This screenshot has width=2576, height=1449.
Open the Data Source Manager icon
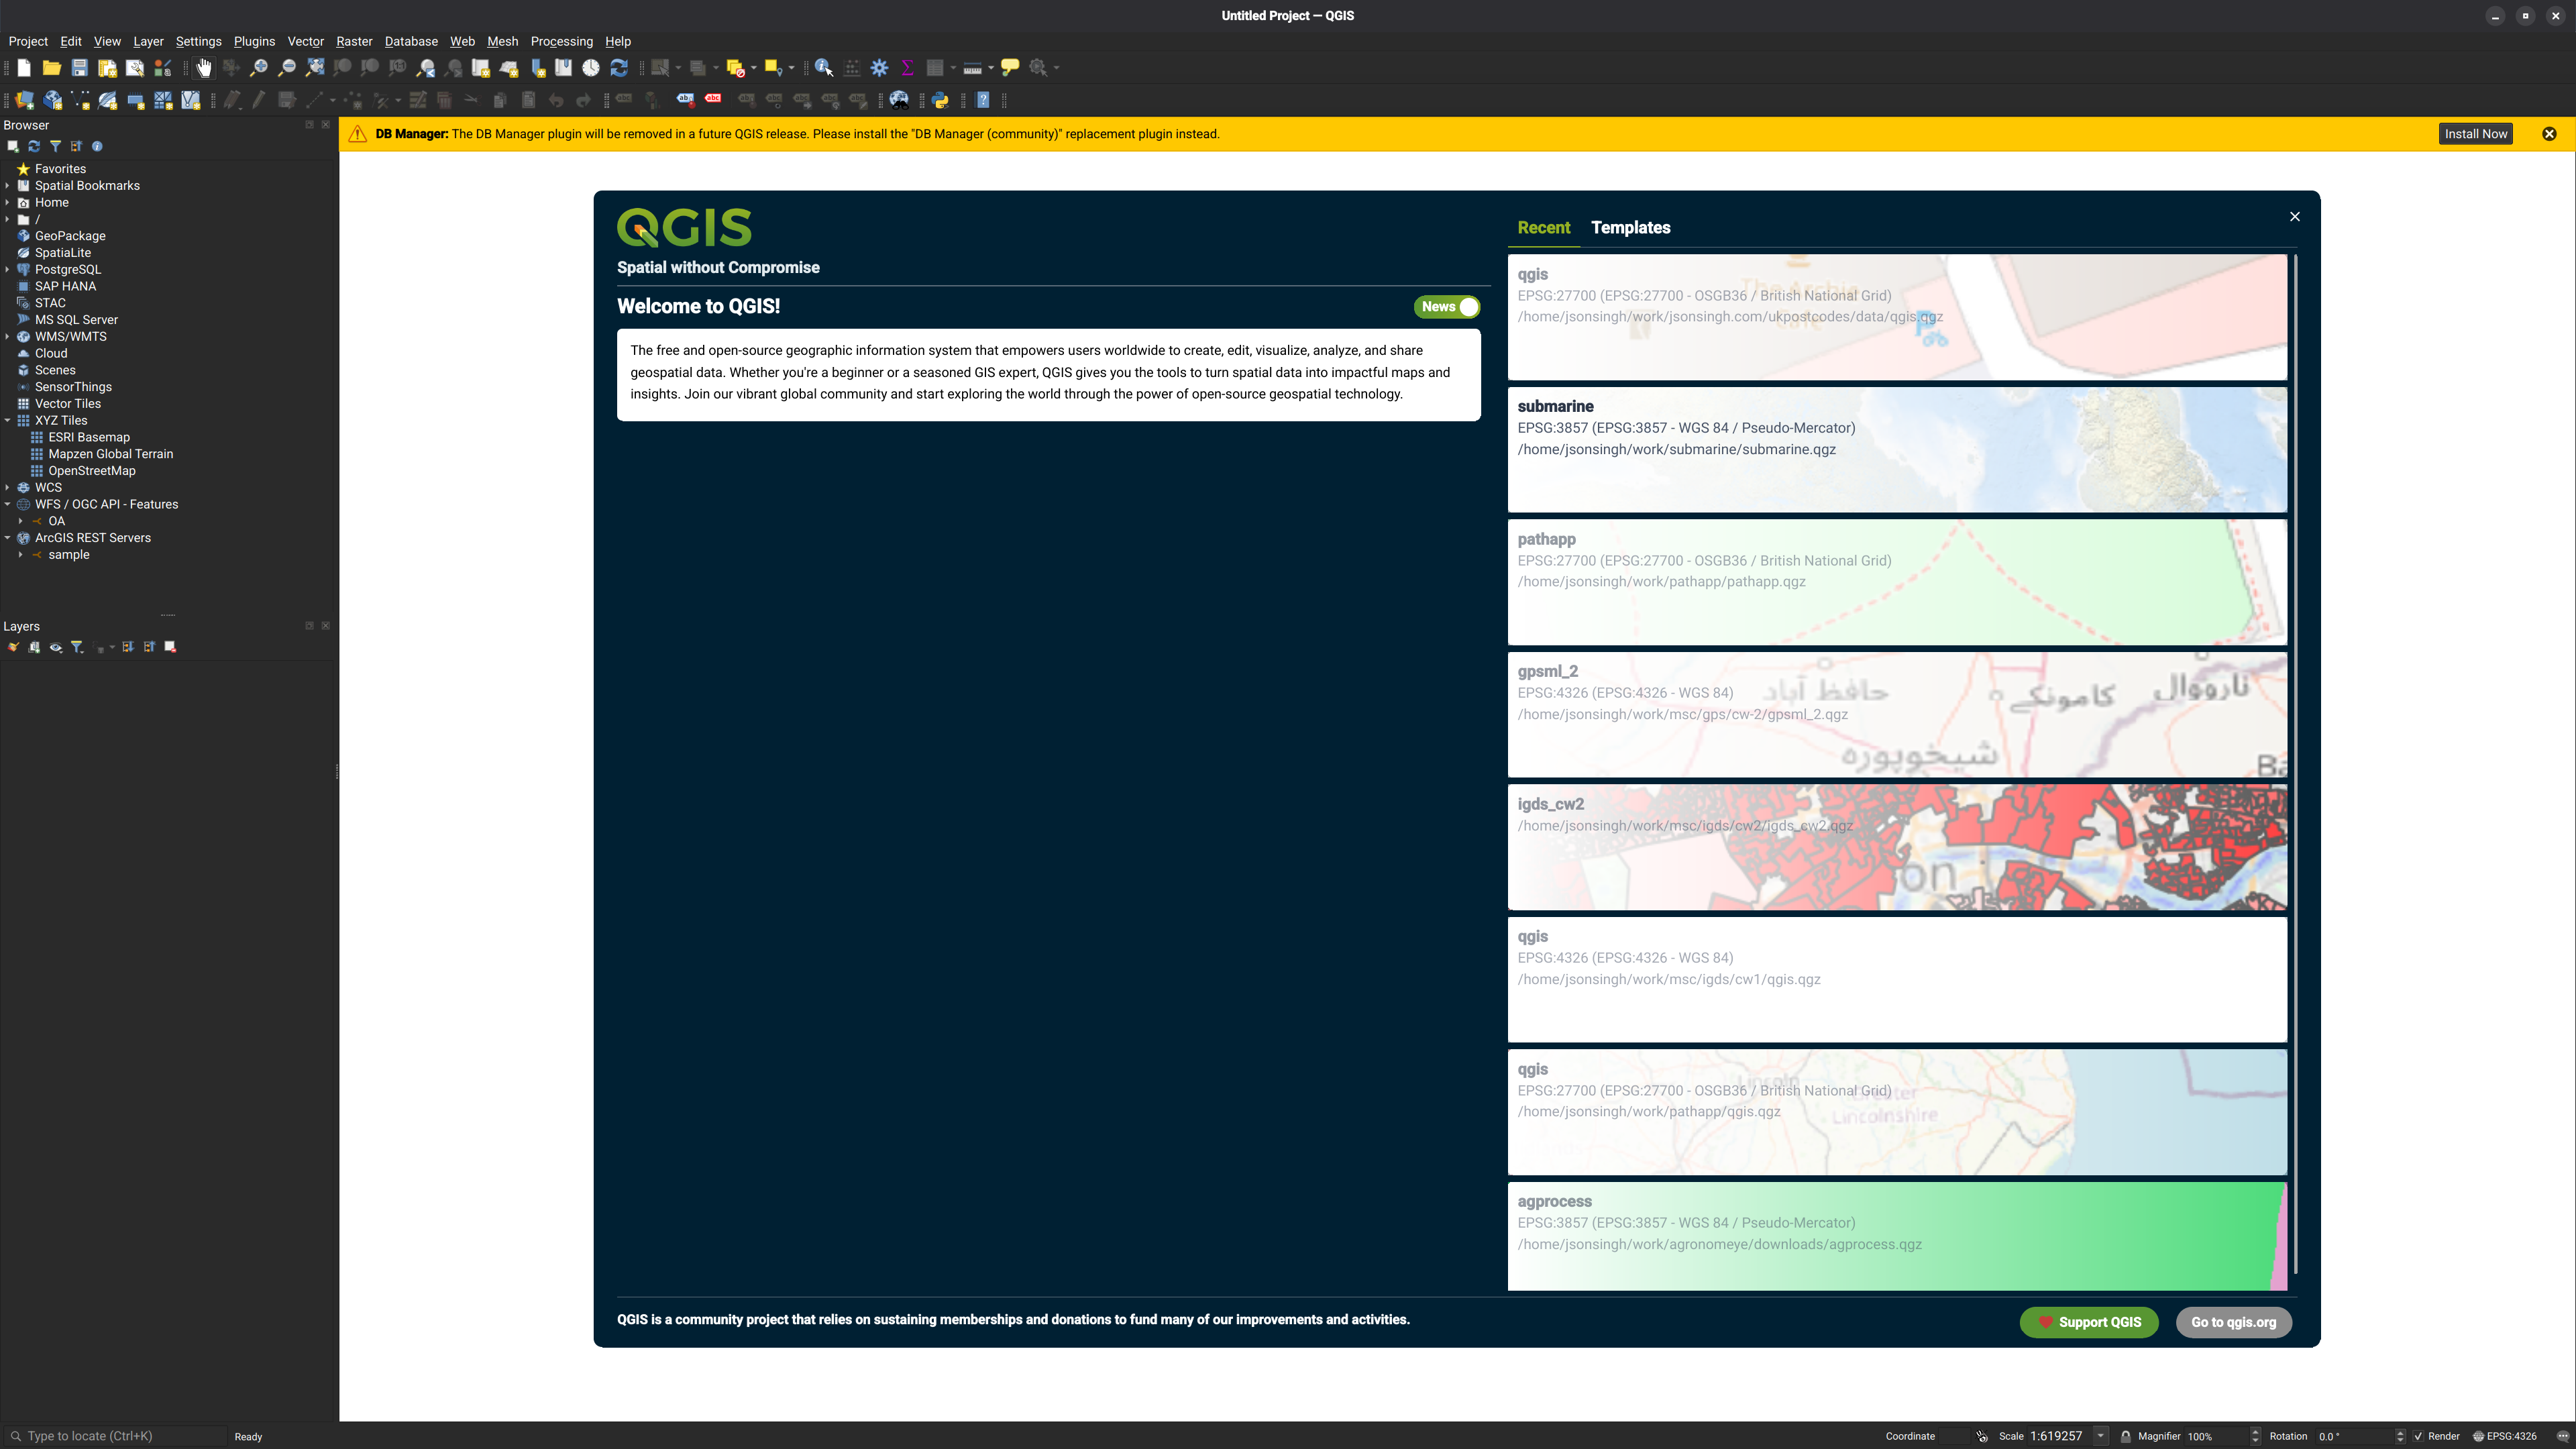coord(25,100)
